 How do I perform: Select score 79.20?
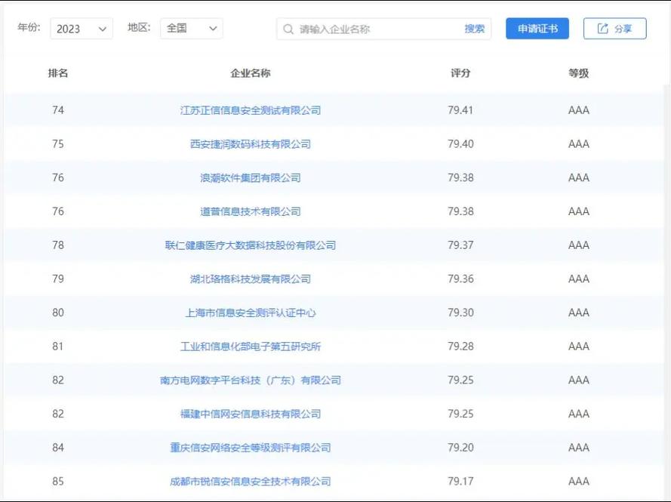[x=460, y=448]
